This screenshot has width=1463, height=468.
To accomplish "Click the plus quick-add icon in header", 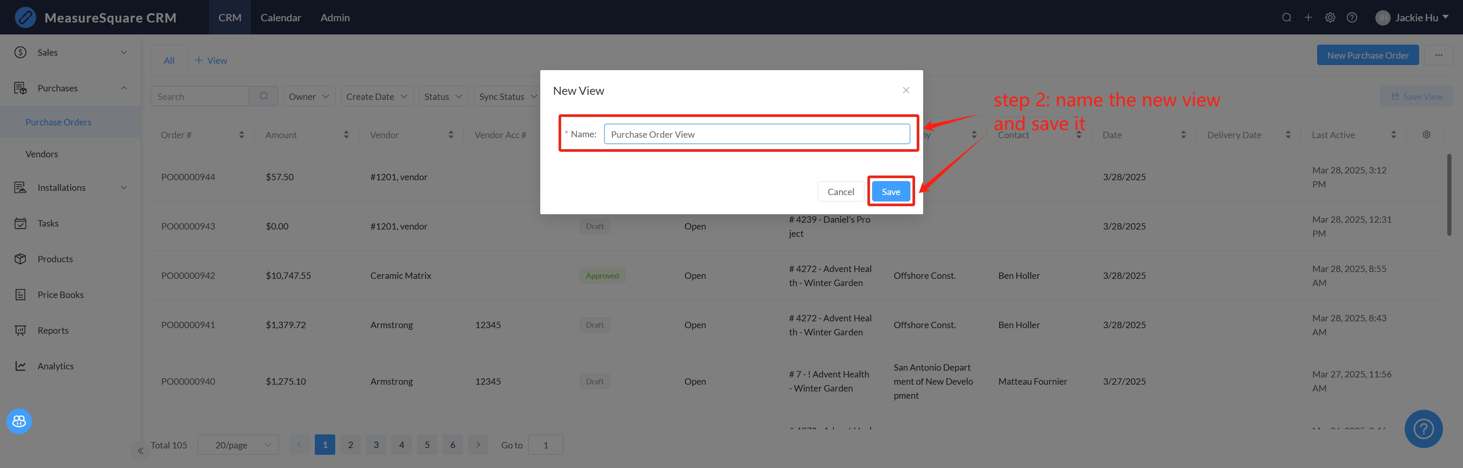I will 1308,17.
